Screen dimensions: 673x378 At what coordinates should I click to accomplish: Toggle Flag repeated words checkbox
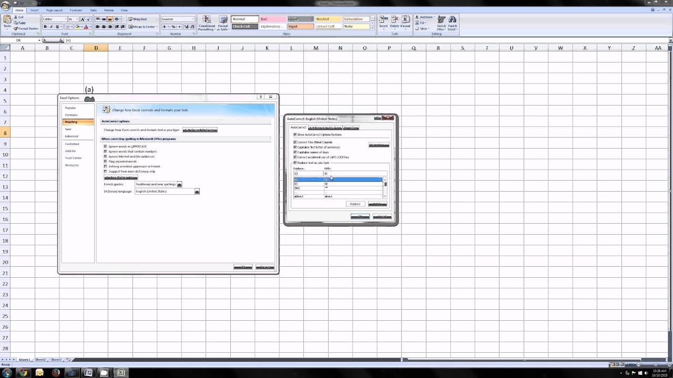pyautogui.click(x=106, y=161)
